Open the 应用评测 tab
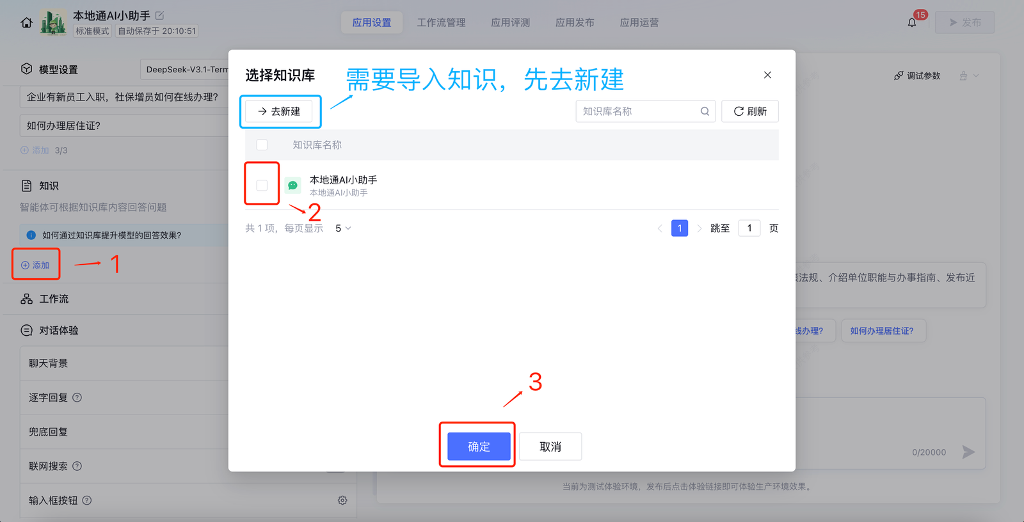This screenshot has height=522, width=1024. pos(510,22)
